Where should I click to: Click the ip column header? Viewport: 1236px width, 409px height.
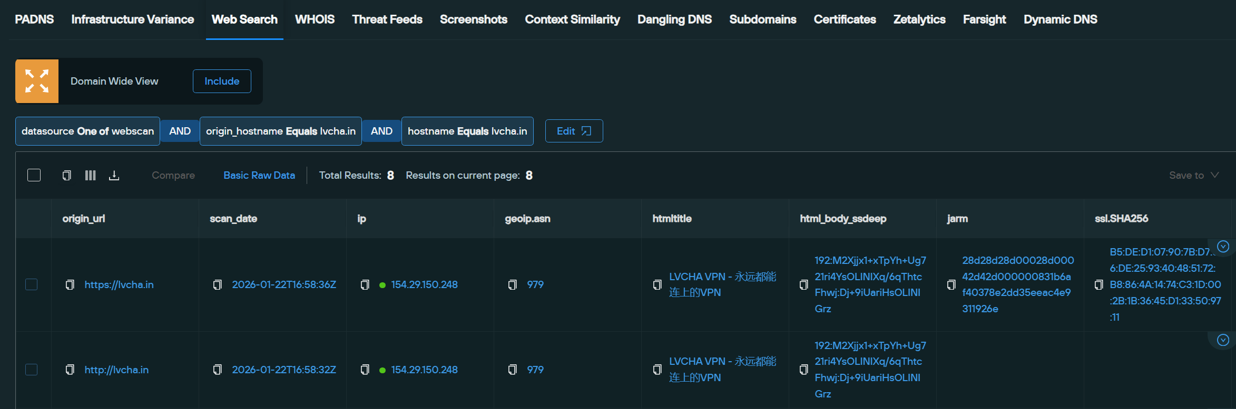361,219
